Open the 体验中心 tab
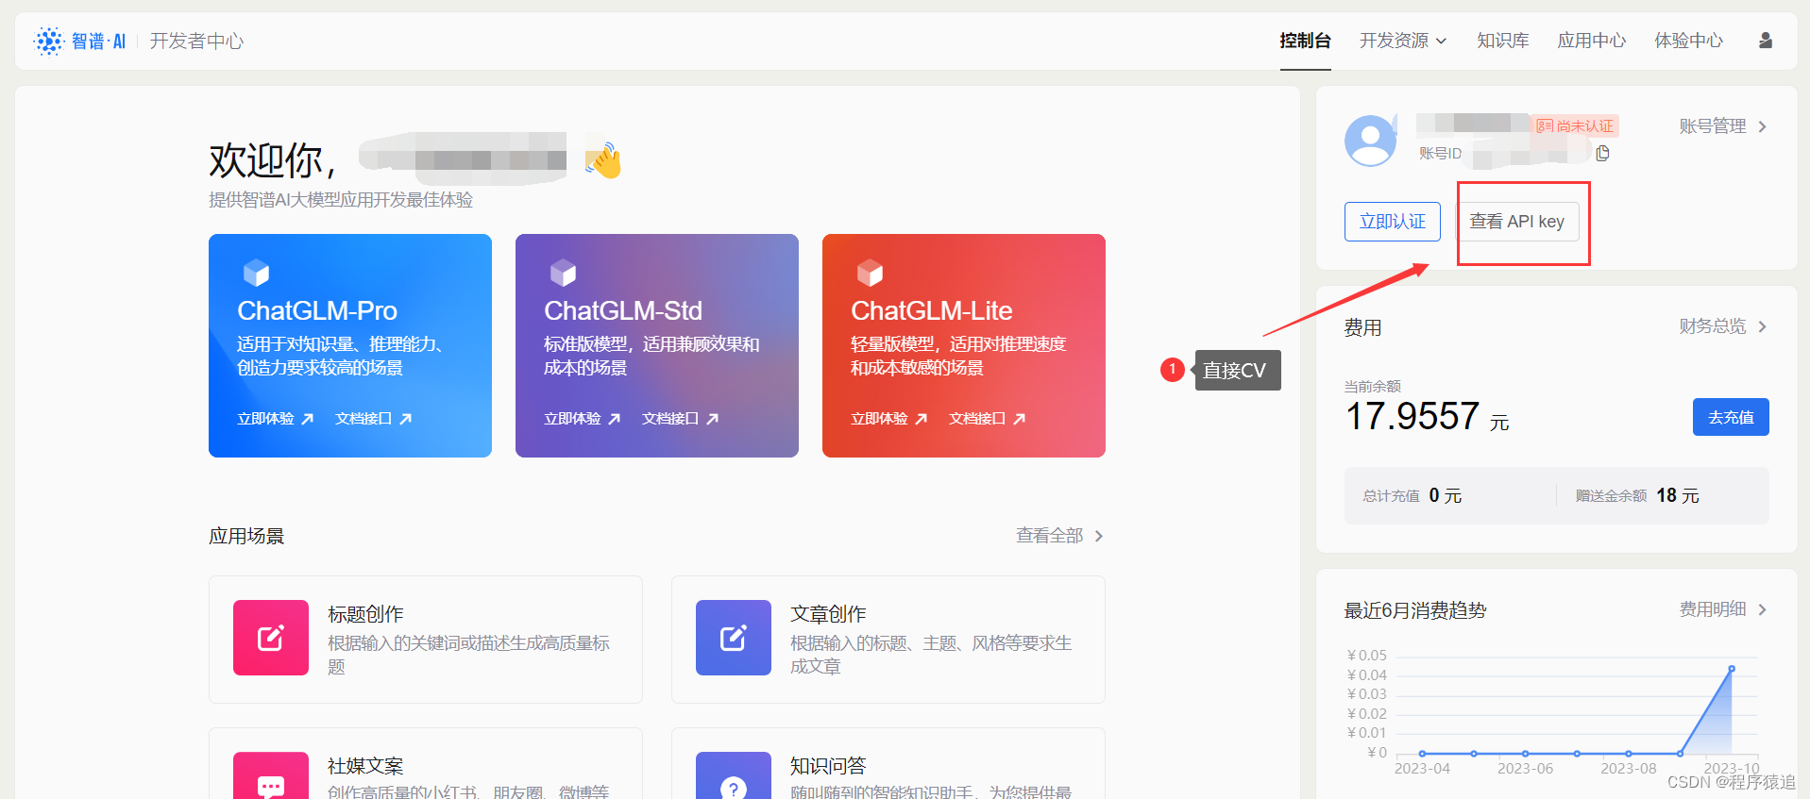The height and width of the screenshot is (799, 1810). point(1689,41)
